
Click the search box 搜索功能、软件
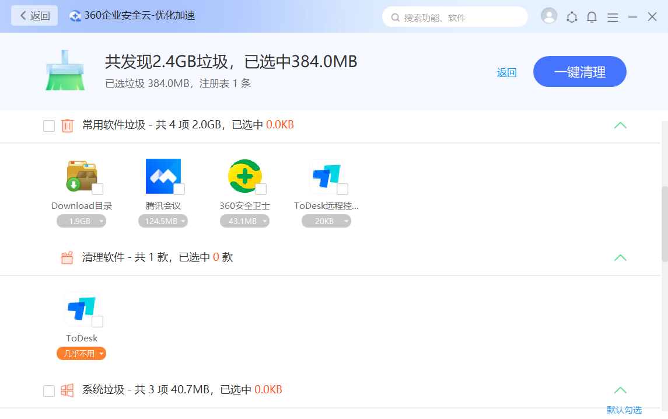[455, 18]
